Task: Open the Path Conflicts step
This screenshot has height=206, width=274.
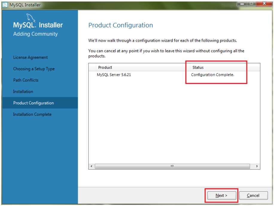Action: coord(26,80)
